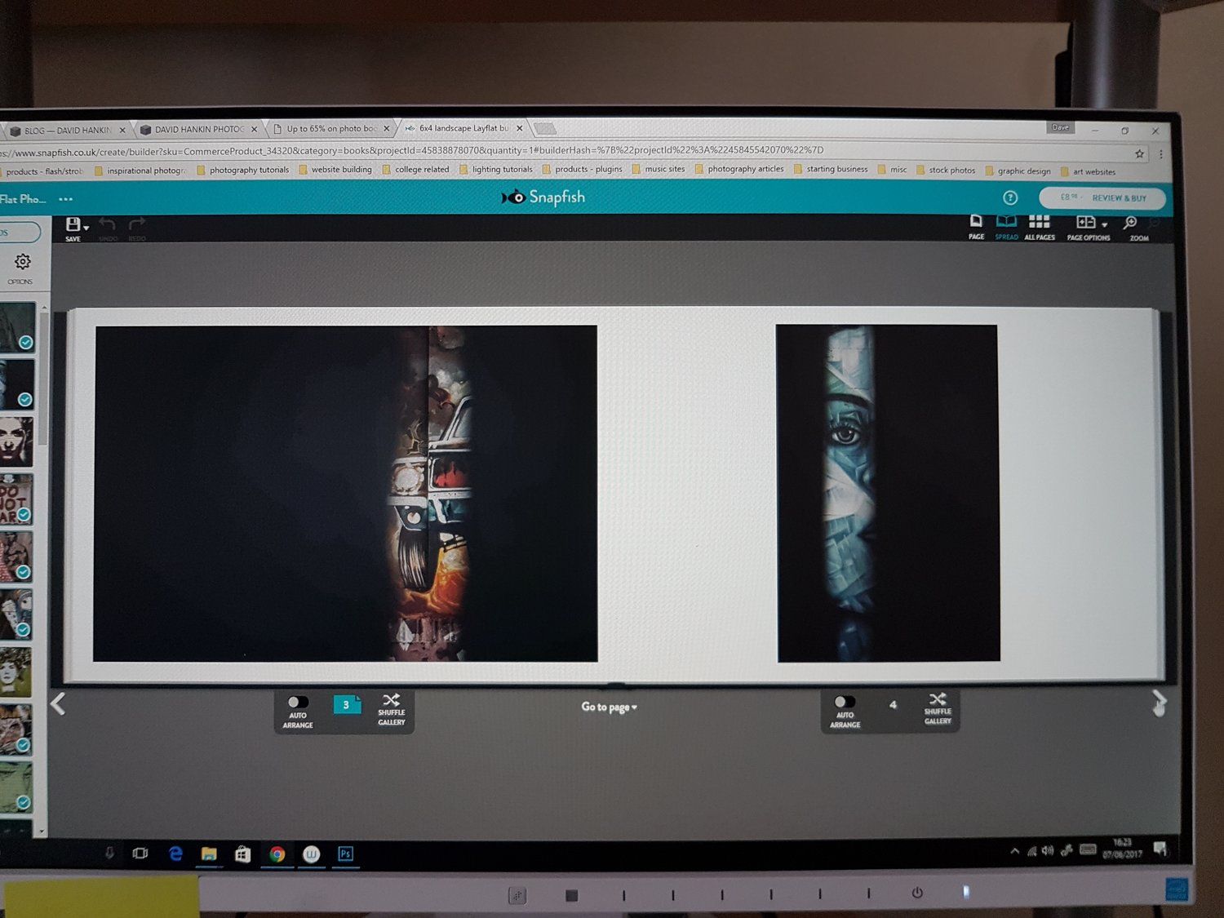Switch to 'DAVID HANKIN PHOTOG' tab
This screenshot has width=1224, height=918.
tap(198, 130)
